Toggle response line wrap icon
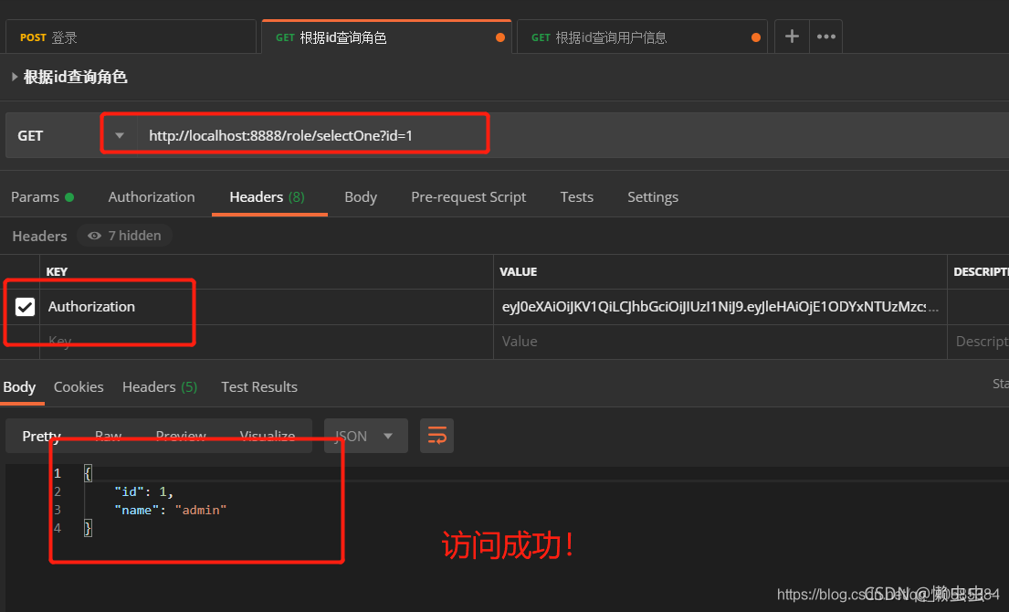The height and width of the screenshot is (612, 1009). pyautogui.click(x=437, y=436)
